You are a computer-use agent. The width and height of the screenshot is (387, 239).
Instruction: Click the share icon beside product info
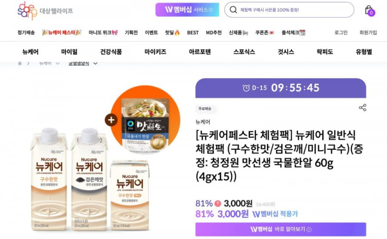[362, 108]
